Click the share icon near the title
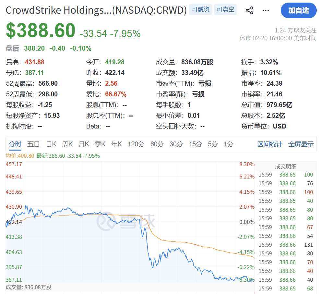Screen dimensions: 320x294 click(x=249, y=10)
